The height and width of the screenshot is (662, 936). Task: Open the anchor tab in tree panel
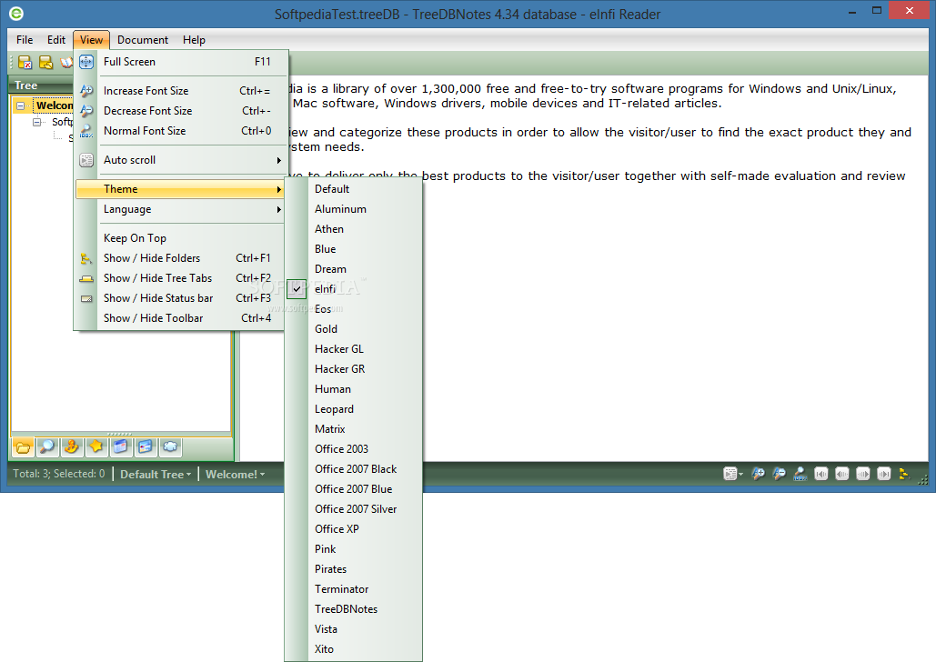point(72,447)
